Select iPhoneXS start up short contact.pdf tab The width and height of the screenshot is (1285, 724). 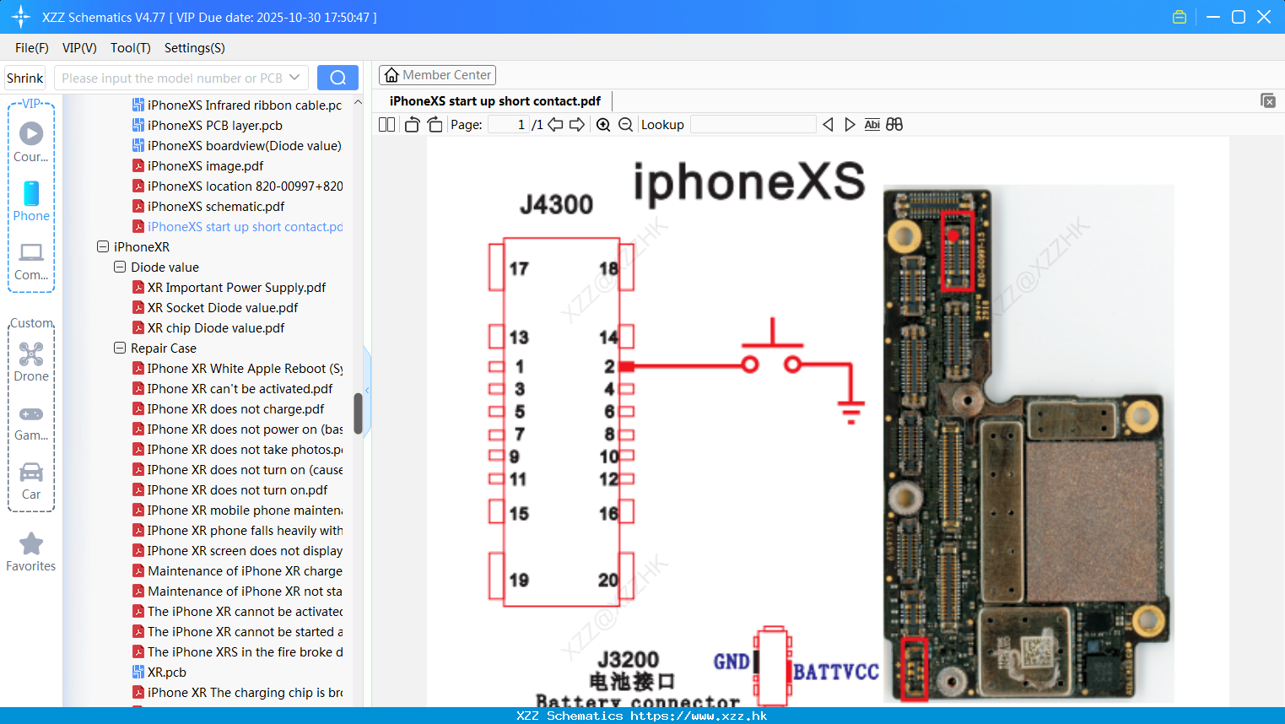495,101
